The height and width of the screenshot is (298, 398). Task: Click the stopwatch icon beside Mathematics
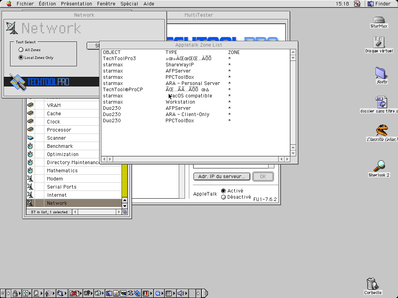[30, 170]
